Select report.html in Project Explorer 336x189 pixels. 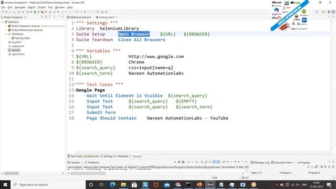[x=18, y=54]
